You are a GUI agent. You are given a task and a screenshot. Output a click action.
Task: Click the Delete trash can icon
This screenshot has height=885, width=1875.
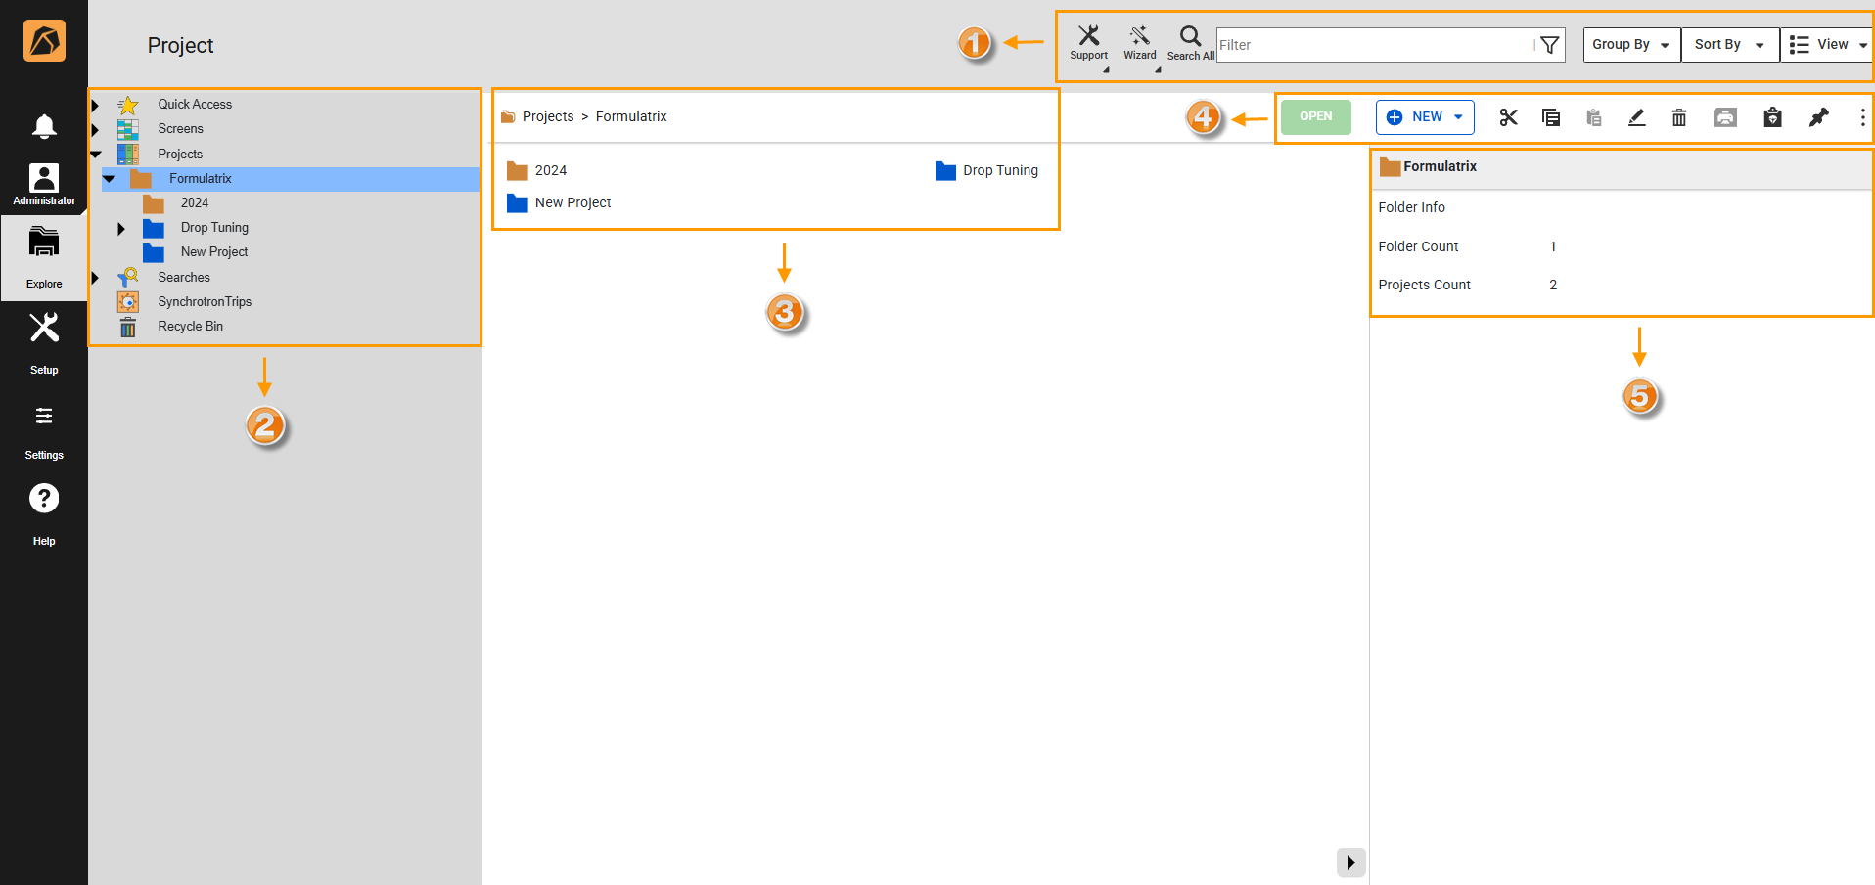(x=1679, y=117)
